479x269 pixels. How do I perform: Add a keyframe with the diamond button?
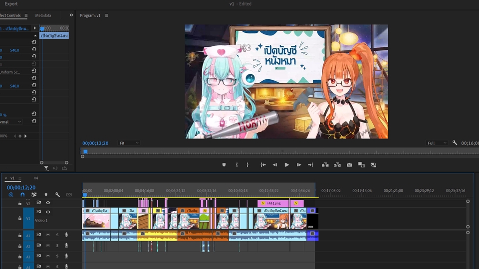coord(20,136)
